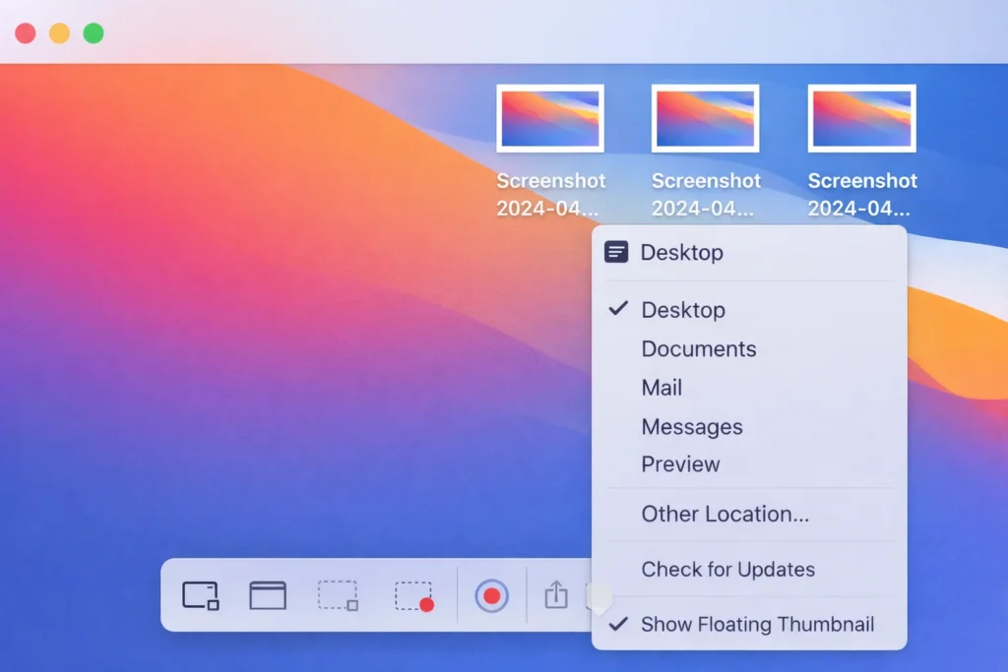Set Documents as the save location
Image resolution: width=1008 pixels, height=672 pixels.
tap(699, 348)
